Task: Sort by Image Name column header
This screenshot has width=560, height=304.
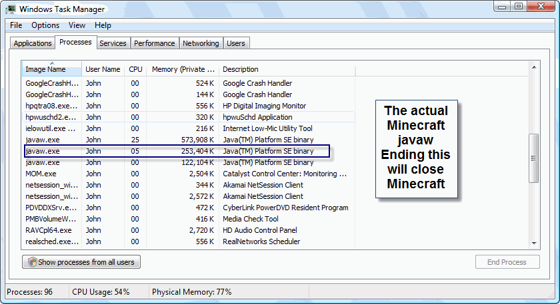Action: pyautogui.click(x=52, y=69)
